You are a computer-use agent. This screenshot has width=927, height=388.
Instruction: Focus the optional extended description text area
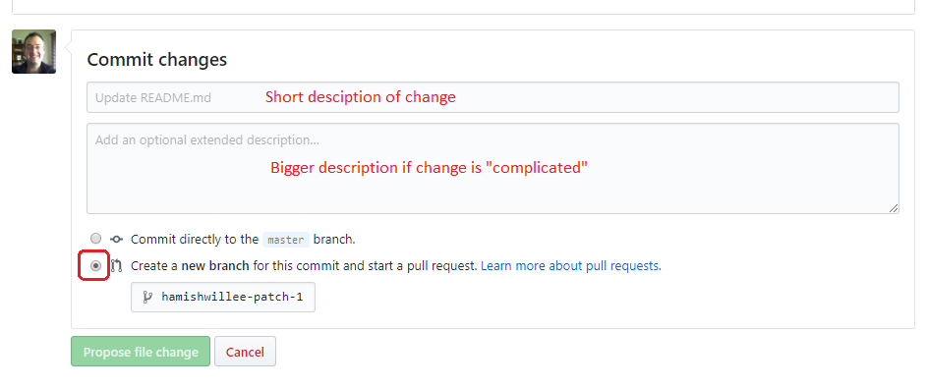[x=493, y=168]
